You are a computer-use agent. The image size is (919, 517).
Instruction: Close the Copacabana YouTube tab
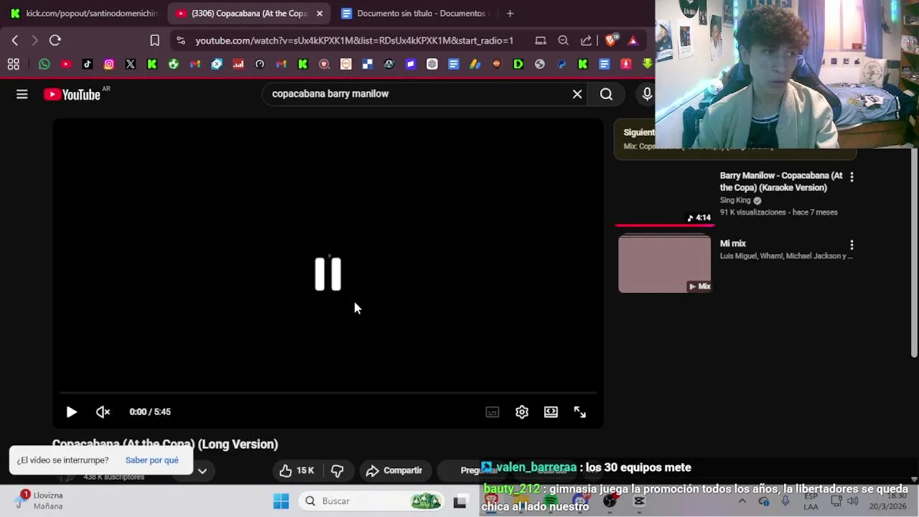319,13
